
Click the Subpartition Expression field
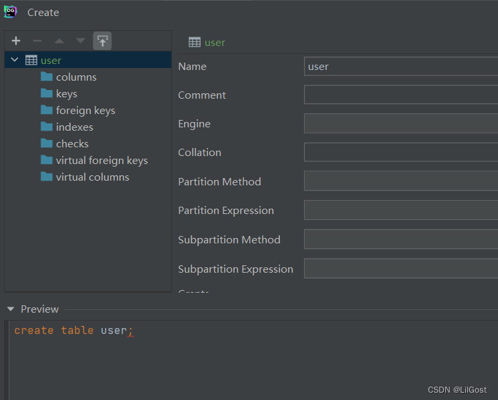click(401, 269)
